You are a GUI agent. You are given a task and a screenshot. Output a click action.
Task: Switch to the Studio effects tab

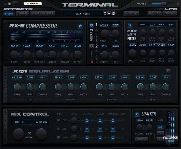(x=9, y=13)
